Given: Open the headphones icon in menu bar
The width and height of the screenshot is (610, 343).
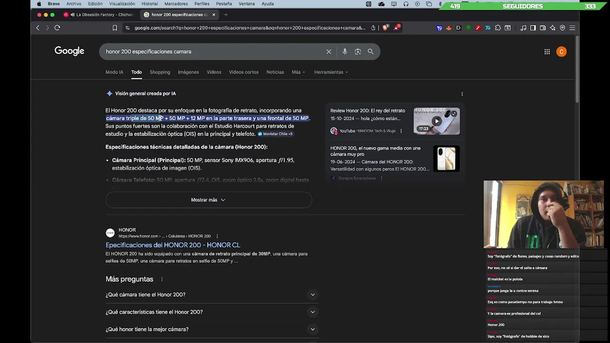Looking at the screenshot, I should click(406, 4).
